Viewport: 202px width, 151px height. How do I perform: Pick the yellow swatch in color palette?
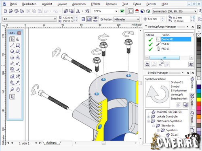199,99
